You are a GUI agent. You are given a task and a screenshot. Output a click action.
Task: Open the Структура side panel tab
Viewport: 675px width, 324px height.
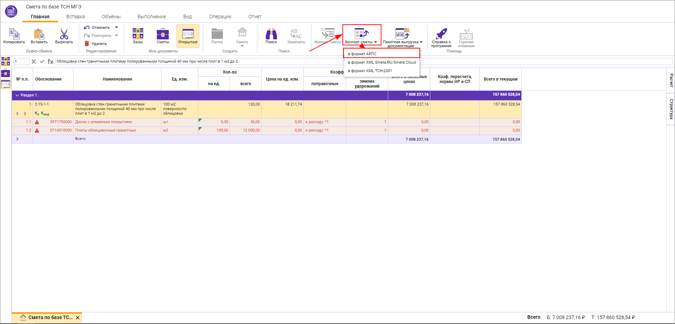pos(671,109)
